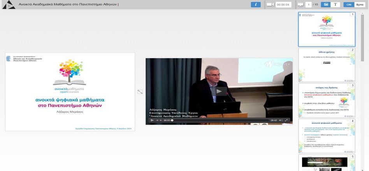
Task: Click the player logo in header
Action: point(9,4)
